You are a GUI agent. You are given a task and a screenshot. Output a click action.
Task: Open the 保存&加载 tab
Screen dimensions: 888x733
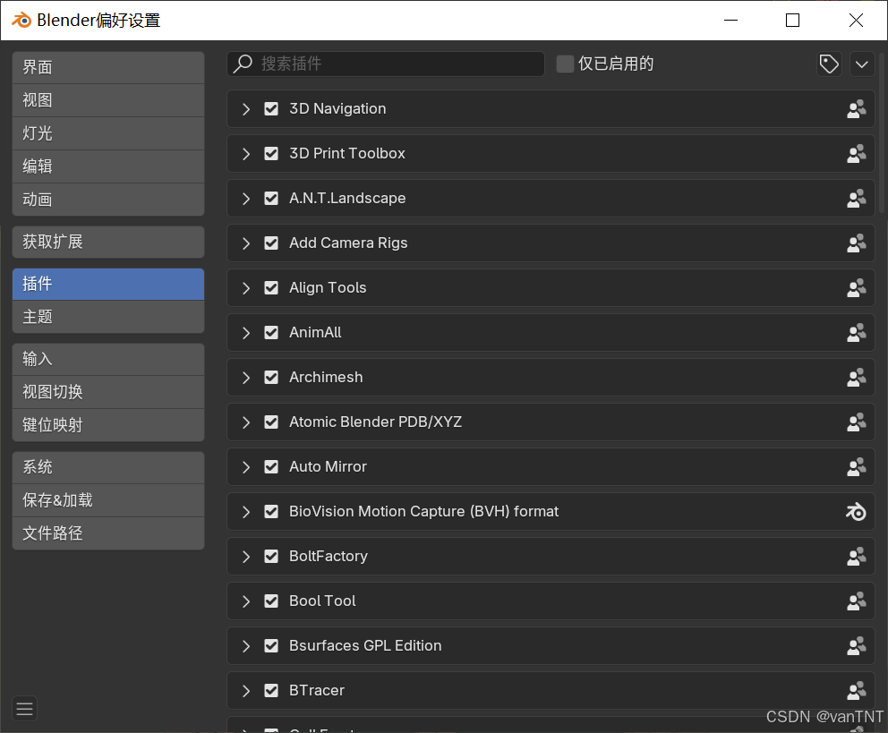[108, 500]
